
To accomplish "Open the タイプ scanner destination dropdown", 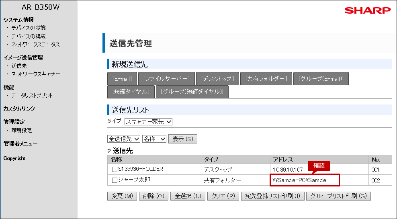I will click(x=148, y=121).
